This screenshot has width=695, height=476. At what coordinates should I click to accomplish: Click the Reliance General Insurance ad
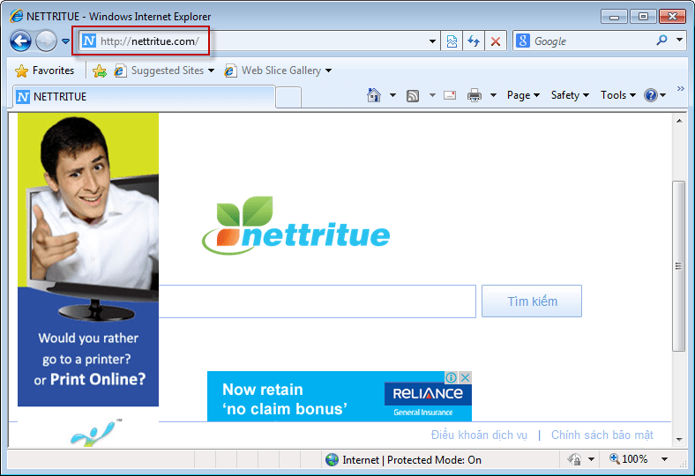point(340,397)
